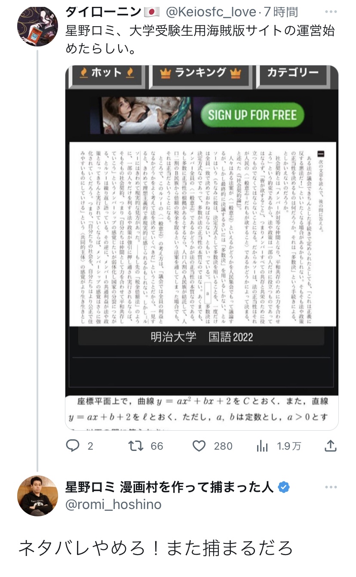356x577 pixels.
Task: Open the 星野ロミ profile avatar
Action: click(37, 495)
